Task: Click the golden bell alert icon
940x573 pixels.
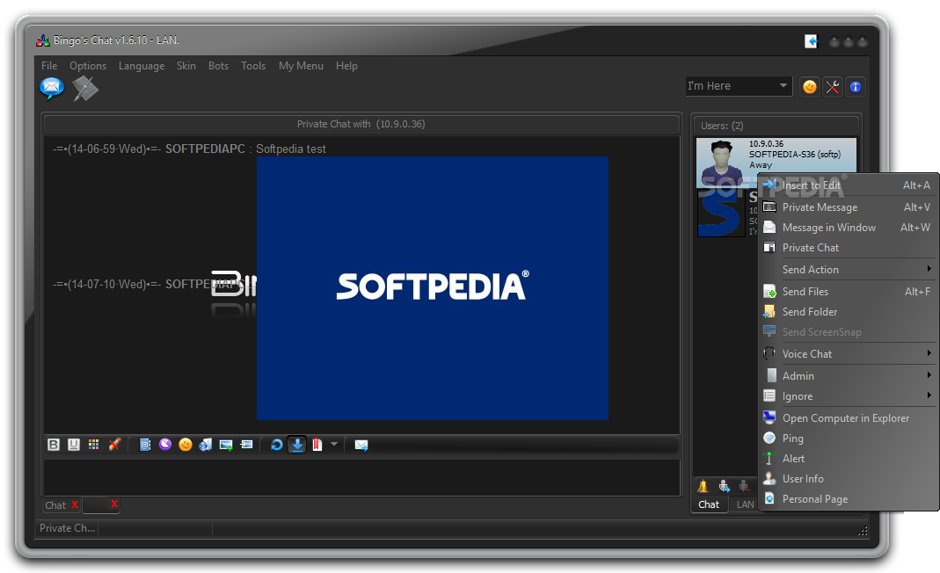Action: [x=703, y=486]
